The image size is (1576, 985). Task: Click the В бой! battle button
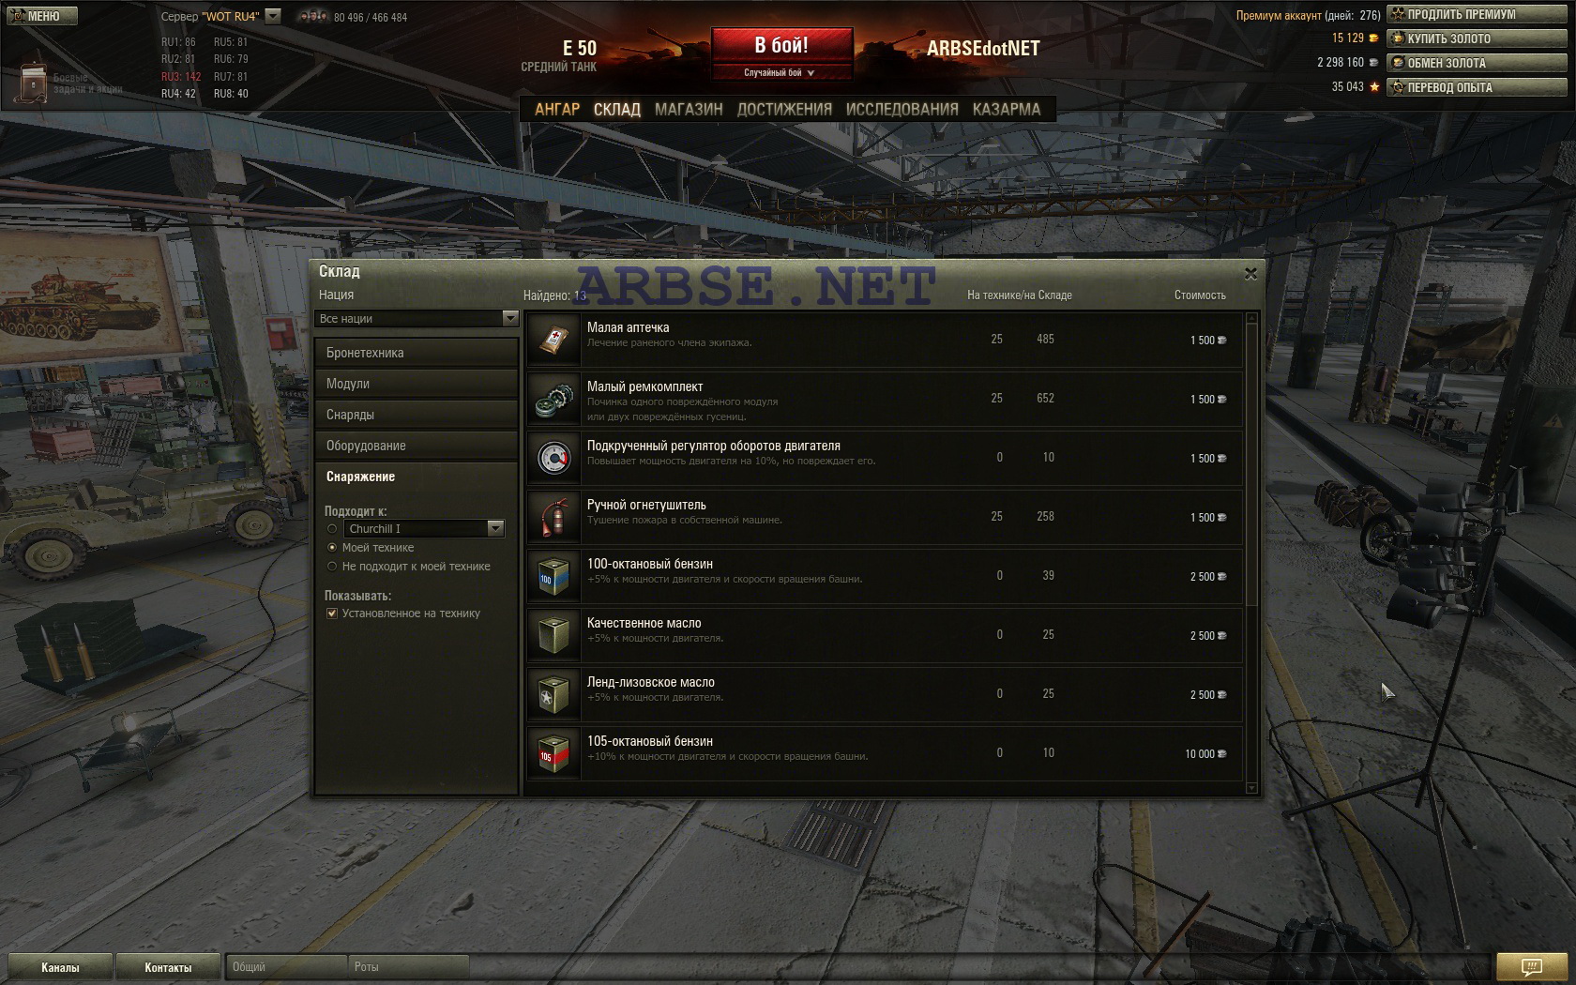pyautogui.click(x=782, y=45)
